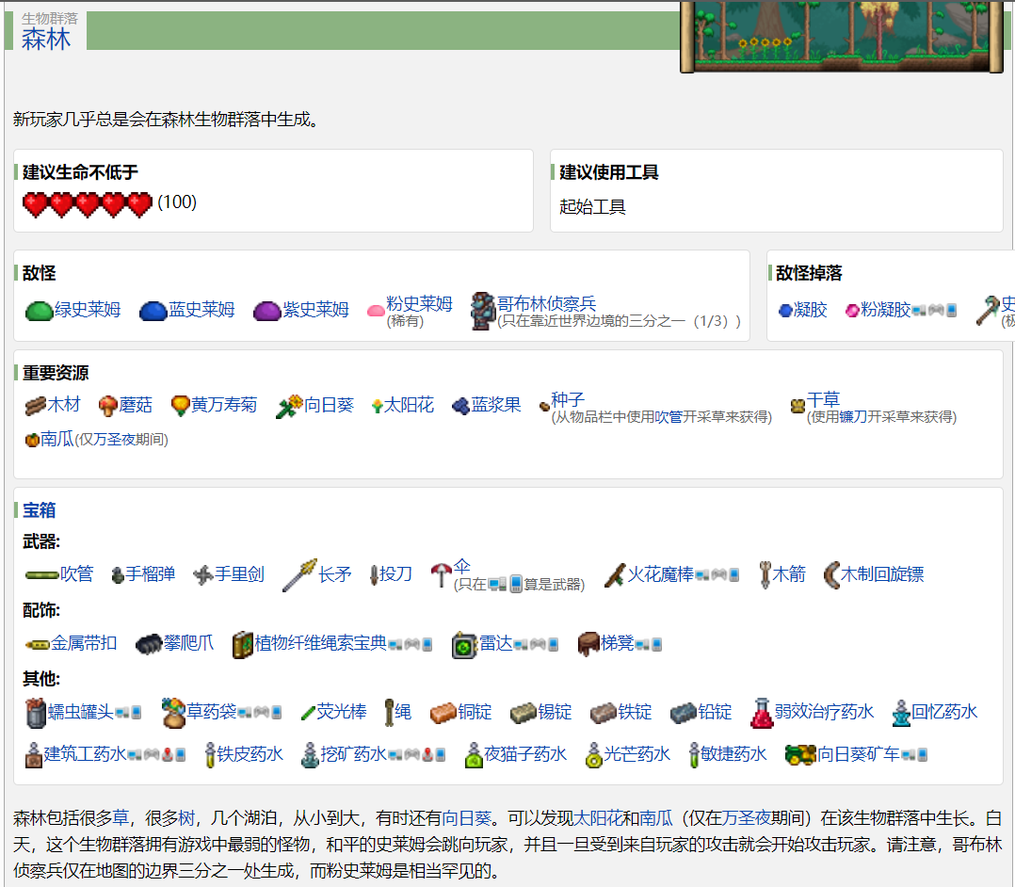This screenshot has width=1015, height=887.
Task: Open the 蓝史莱姆 enemy link
Action: point(201,310)
